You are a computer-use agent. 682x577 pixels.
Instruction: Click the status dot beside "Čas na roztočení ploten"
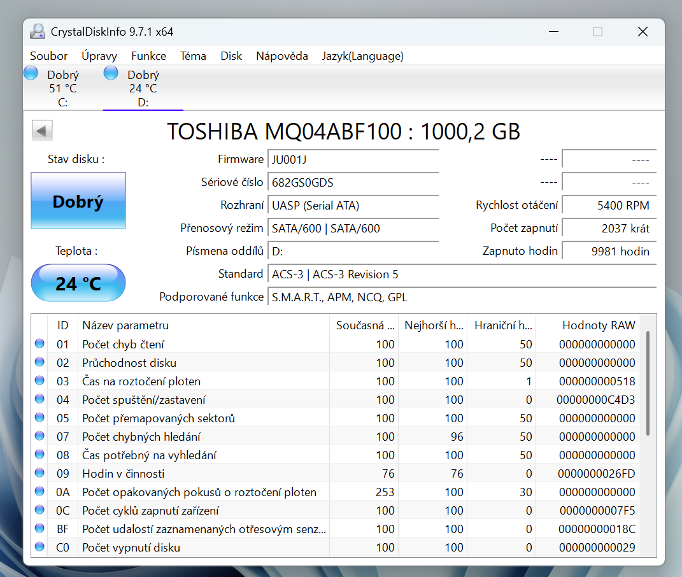pyautogui.click(x=39, y=380)
